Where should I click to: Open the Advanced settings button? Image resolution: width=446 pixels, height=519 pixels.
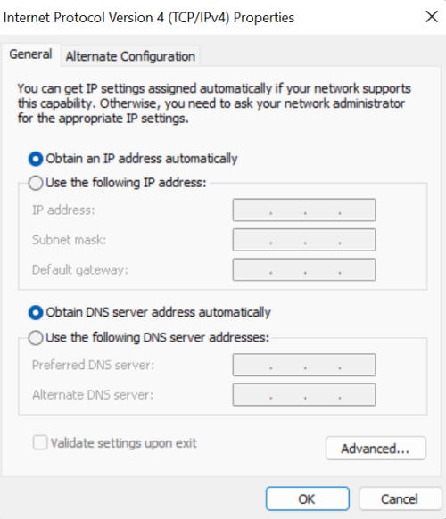coord(376,449)
